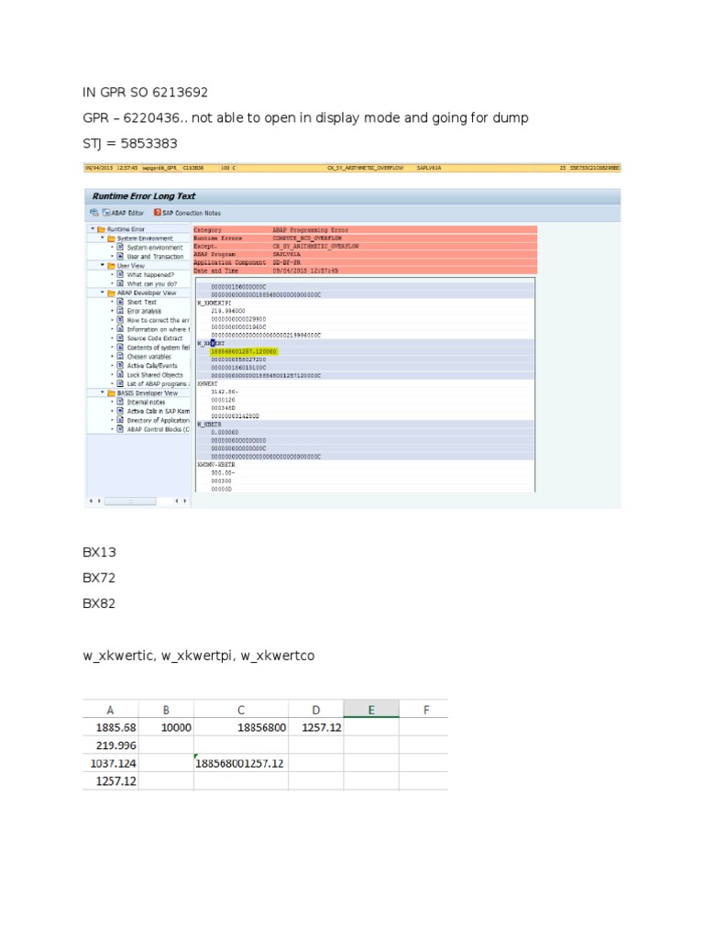Image resolution: width=704 pixels, height=939 pixels.
Task: Select spreadsheet cell containing 1037.124
Action: pyautogui.click(x=110, y=763)
